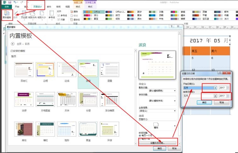The height and width of the screenshot is (153, 238).
Task: Open the 字体方案 dropdown
Action: (157, 101)
